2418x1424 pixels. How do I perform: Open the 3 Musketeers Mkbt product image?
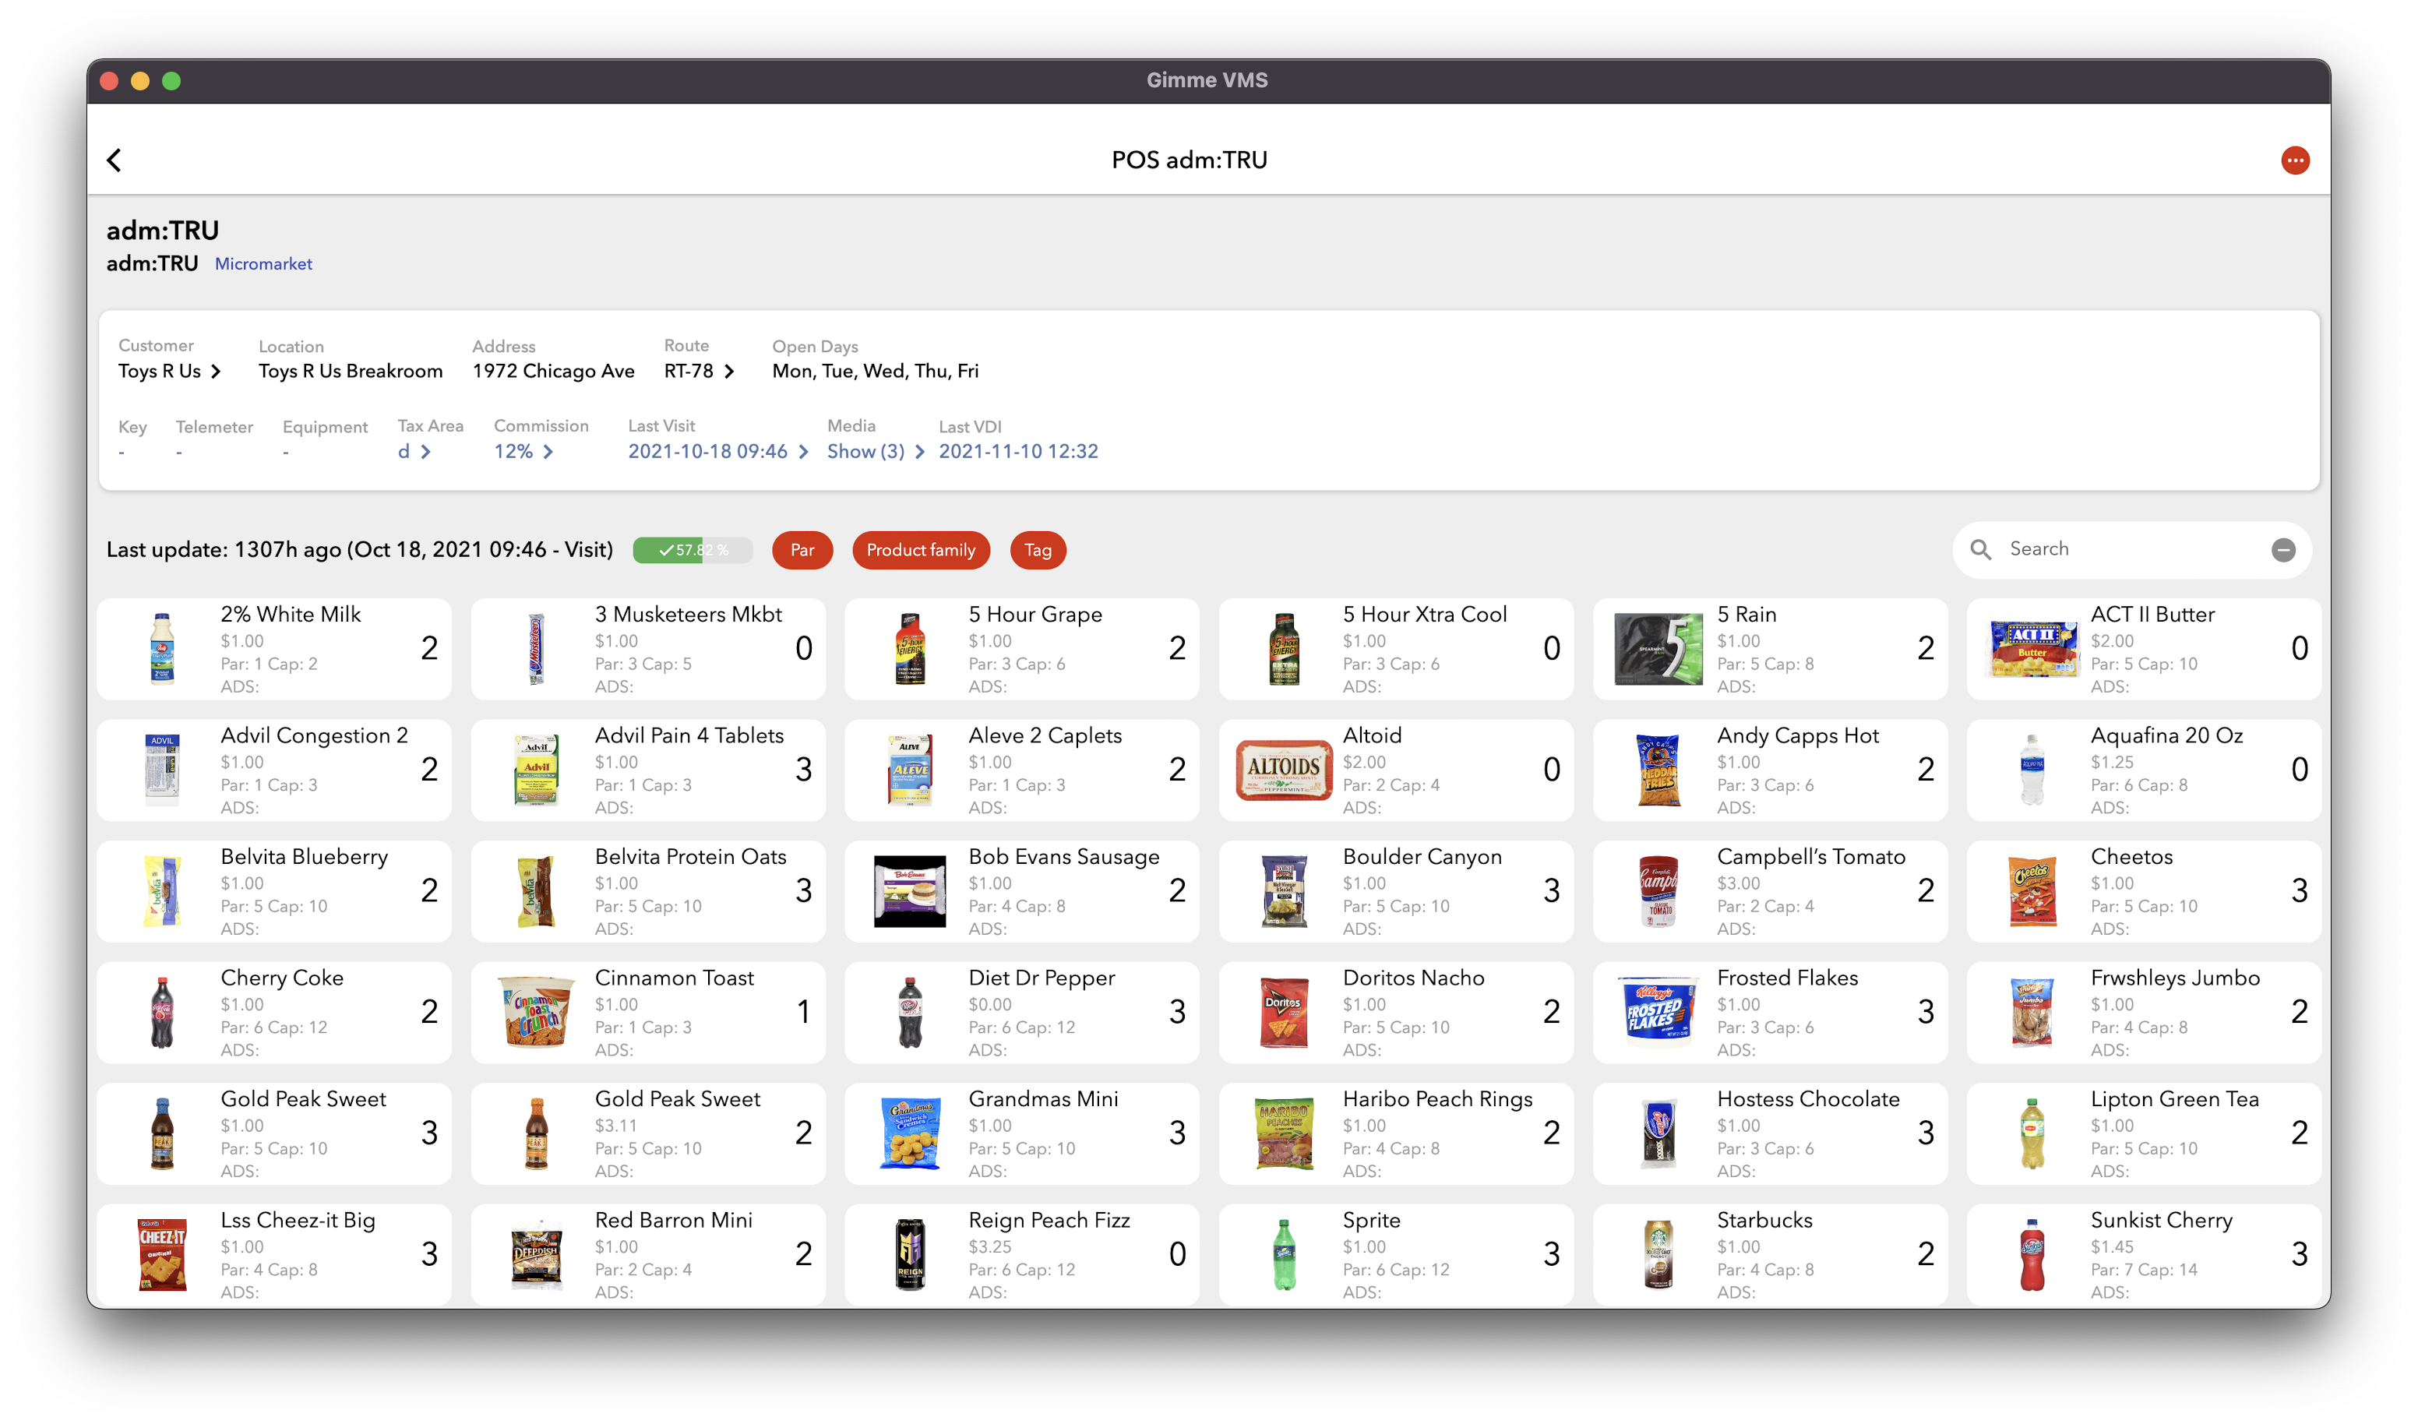(x=537, y=649)
